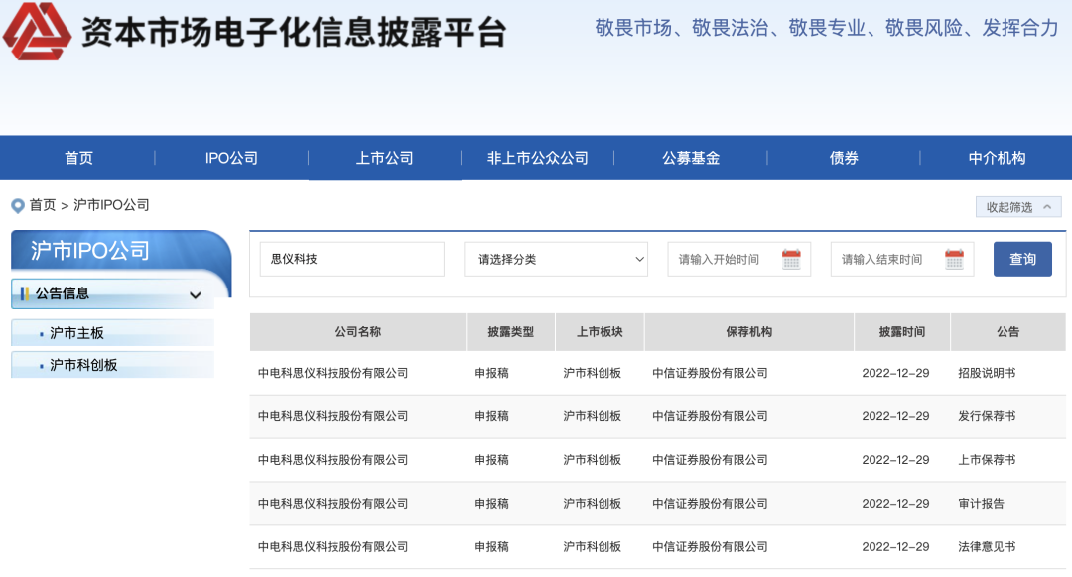Viewport: 1072px width, 577px height.
Task: Click the 保荐机构 column header
Action: pyautogui.click(x=749, y=332)
